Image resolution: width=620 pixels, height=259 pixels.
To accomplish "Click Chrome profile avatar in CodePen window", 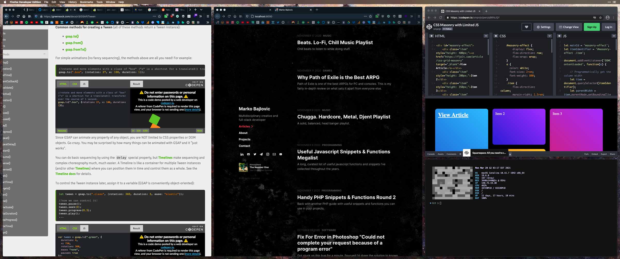I will 608,17.
